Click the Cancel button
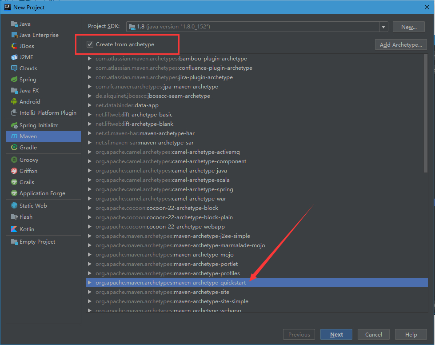Image resolution: width=435 pixels, height=345 pixels. 373,334
